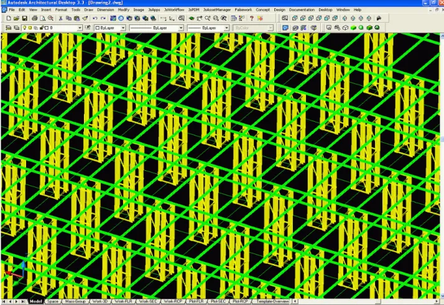Screen dimensions: 444x305
Task: Paste from clipboard icon
Action: 76,19
